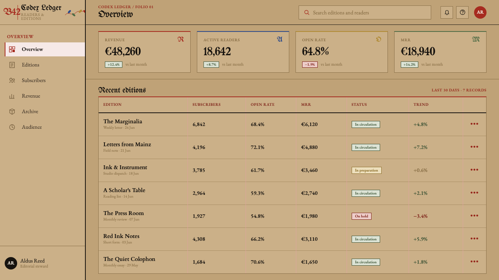Click the In preparation status badge

click(366, 170)
